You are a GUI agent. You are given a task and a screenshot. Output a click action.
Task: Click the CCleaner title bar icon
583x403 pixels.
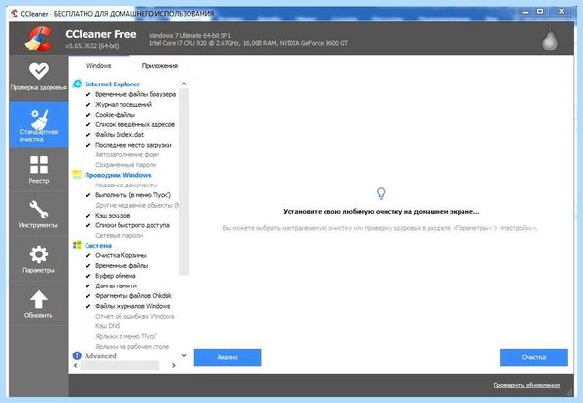click(x=15, y=14)
